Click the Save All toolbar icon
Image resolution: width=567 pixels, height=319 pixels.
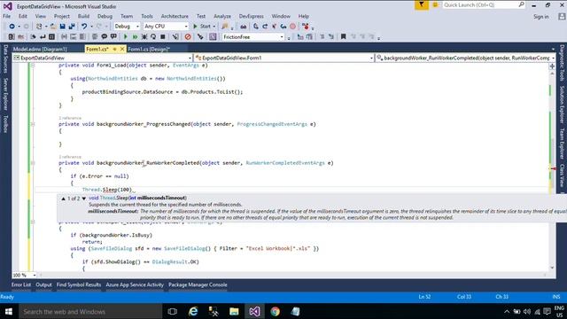[72, 27]
